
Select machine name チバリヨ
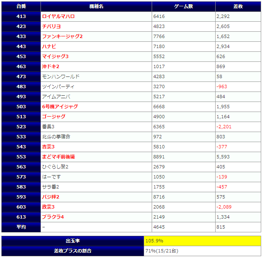[51, 26]
